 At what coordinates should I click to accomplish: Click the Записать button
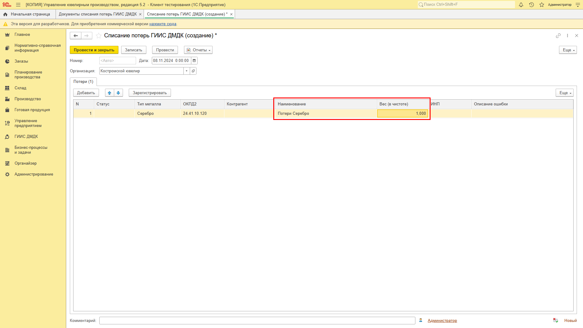tap(134, 50)
